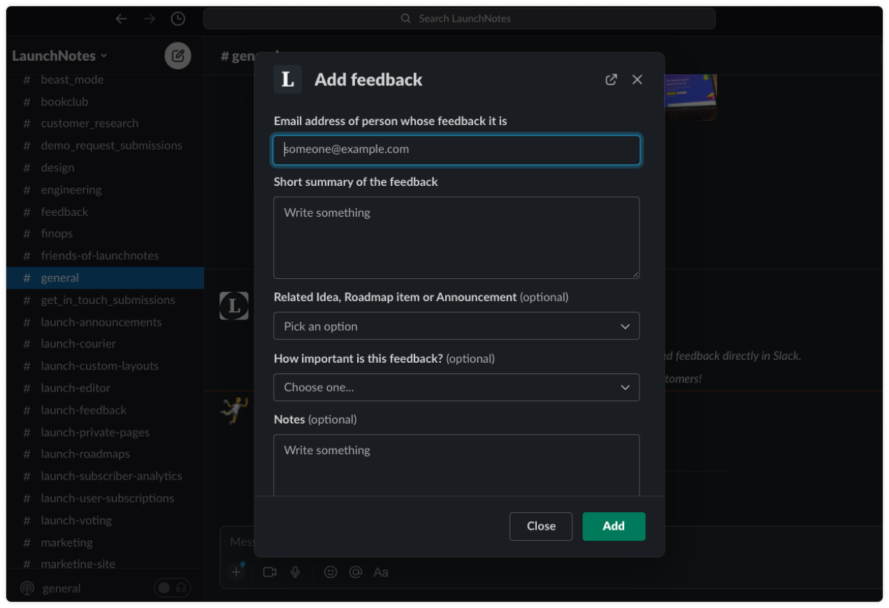Click the dancing figure avatar in the chat

click(234, 410)
